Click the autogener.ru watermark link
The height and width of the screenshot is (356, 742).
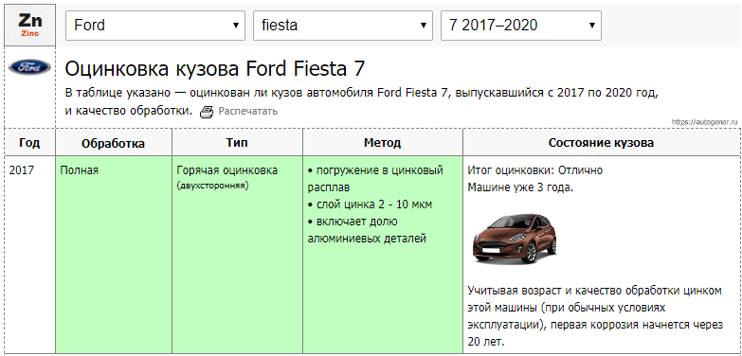pyautogui.click(x=705, y=122)
